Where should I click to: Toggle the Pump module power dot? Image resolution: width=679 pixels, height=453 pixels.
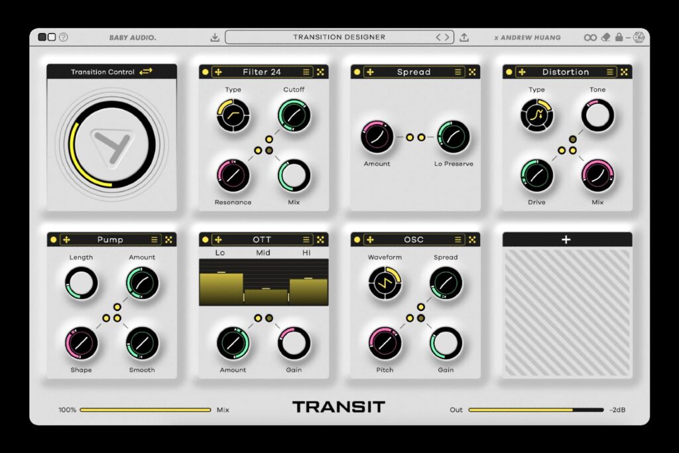coord(53,239)
